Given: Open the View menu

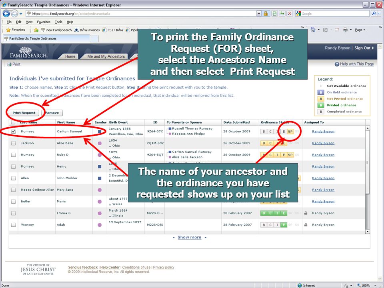Looking at the screenshot, I should click(x=29, y=22).
